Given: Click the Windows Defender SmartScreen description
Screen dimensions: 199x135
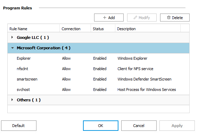Looking at the screenshot, I should (x=144, y=79).
